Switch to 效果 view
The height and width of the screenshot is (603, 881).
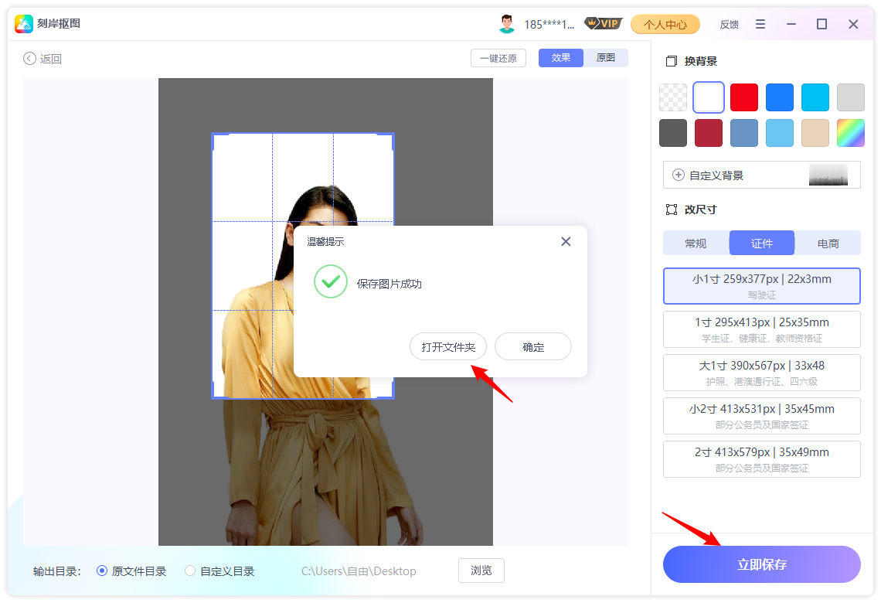(561, 58)
